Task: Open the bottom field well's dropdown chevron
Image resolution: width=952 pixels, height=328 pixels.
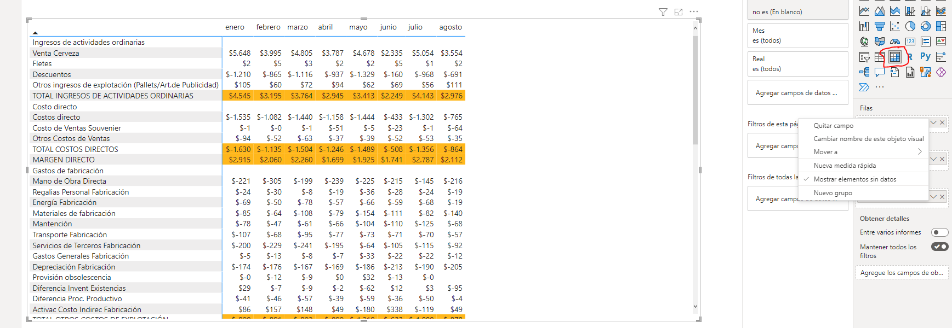Action: (x=933, y=197)
